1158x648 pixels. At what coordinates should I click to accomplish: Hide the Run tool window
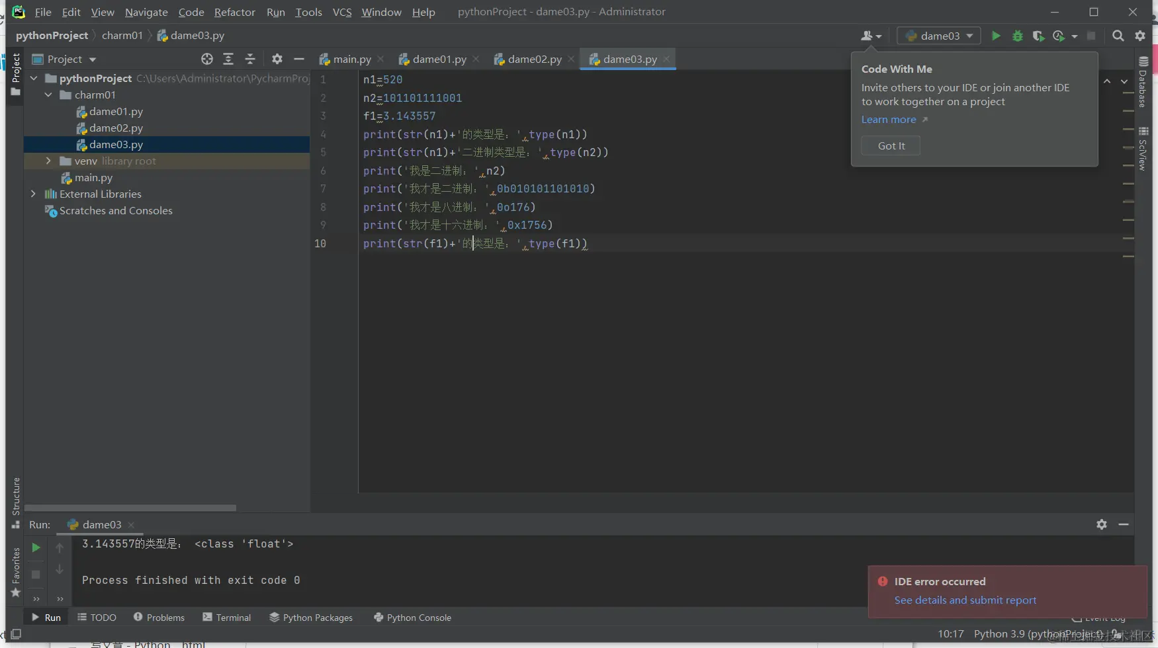coord(1124,524)
